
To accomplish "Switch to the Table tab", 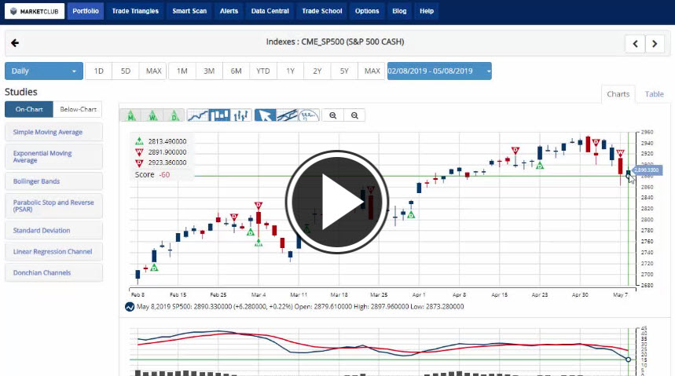I will click(x=654, y=94).
